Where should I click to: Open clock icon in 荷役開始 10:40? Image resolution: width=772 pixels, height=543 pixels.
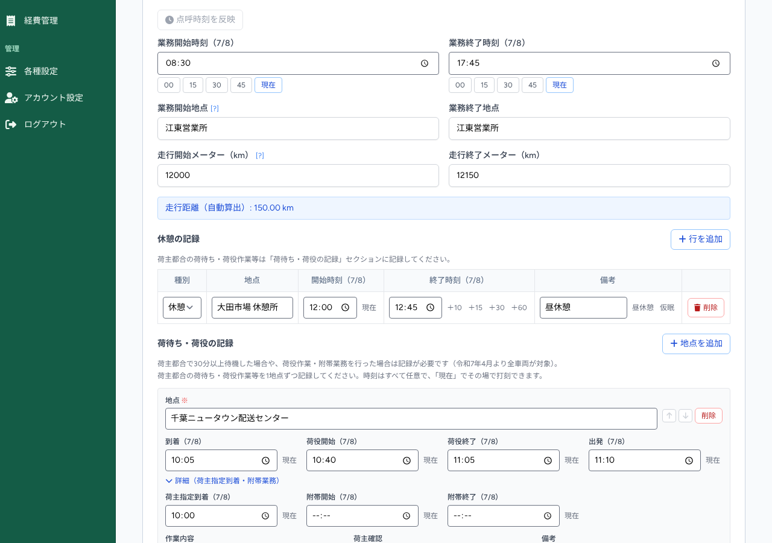coord(407,460)
